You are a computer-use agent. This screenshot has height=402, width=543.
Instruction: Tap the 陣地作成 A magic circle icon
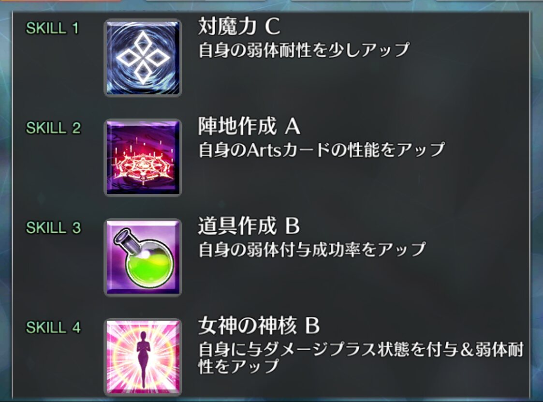pos(143,158)
